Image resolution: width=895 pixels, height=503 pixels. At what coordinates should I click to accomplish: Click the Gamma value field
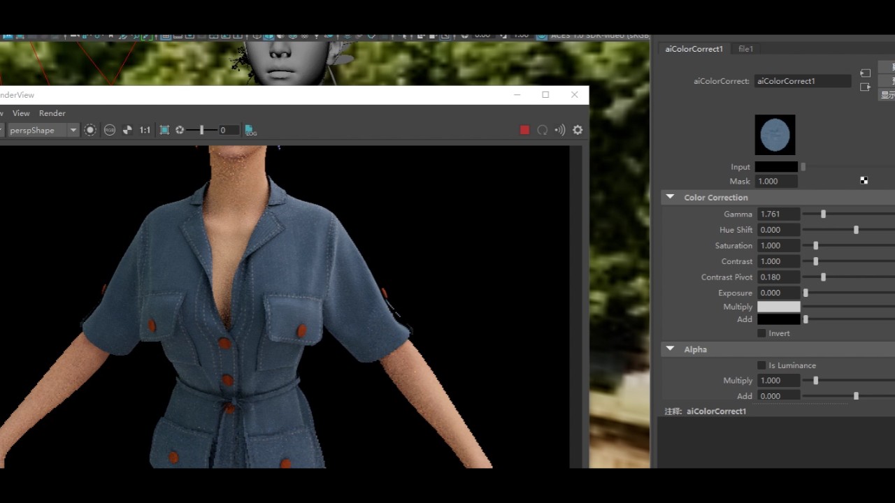click(x=777, y=214)
